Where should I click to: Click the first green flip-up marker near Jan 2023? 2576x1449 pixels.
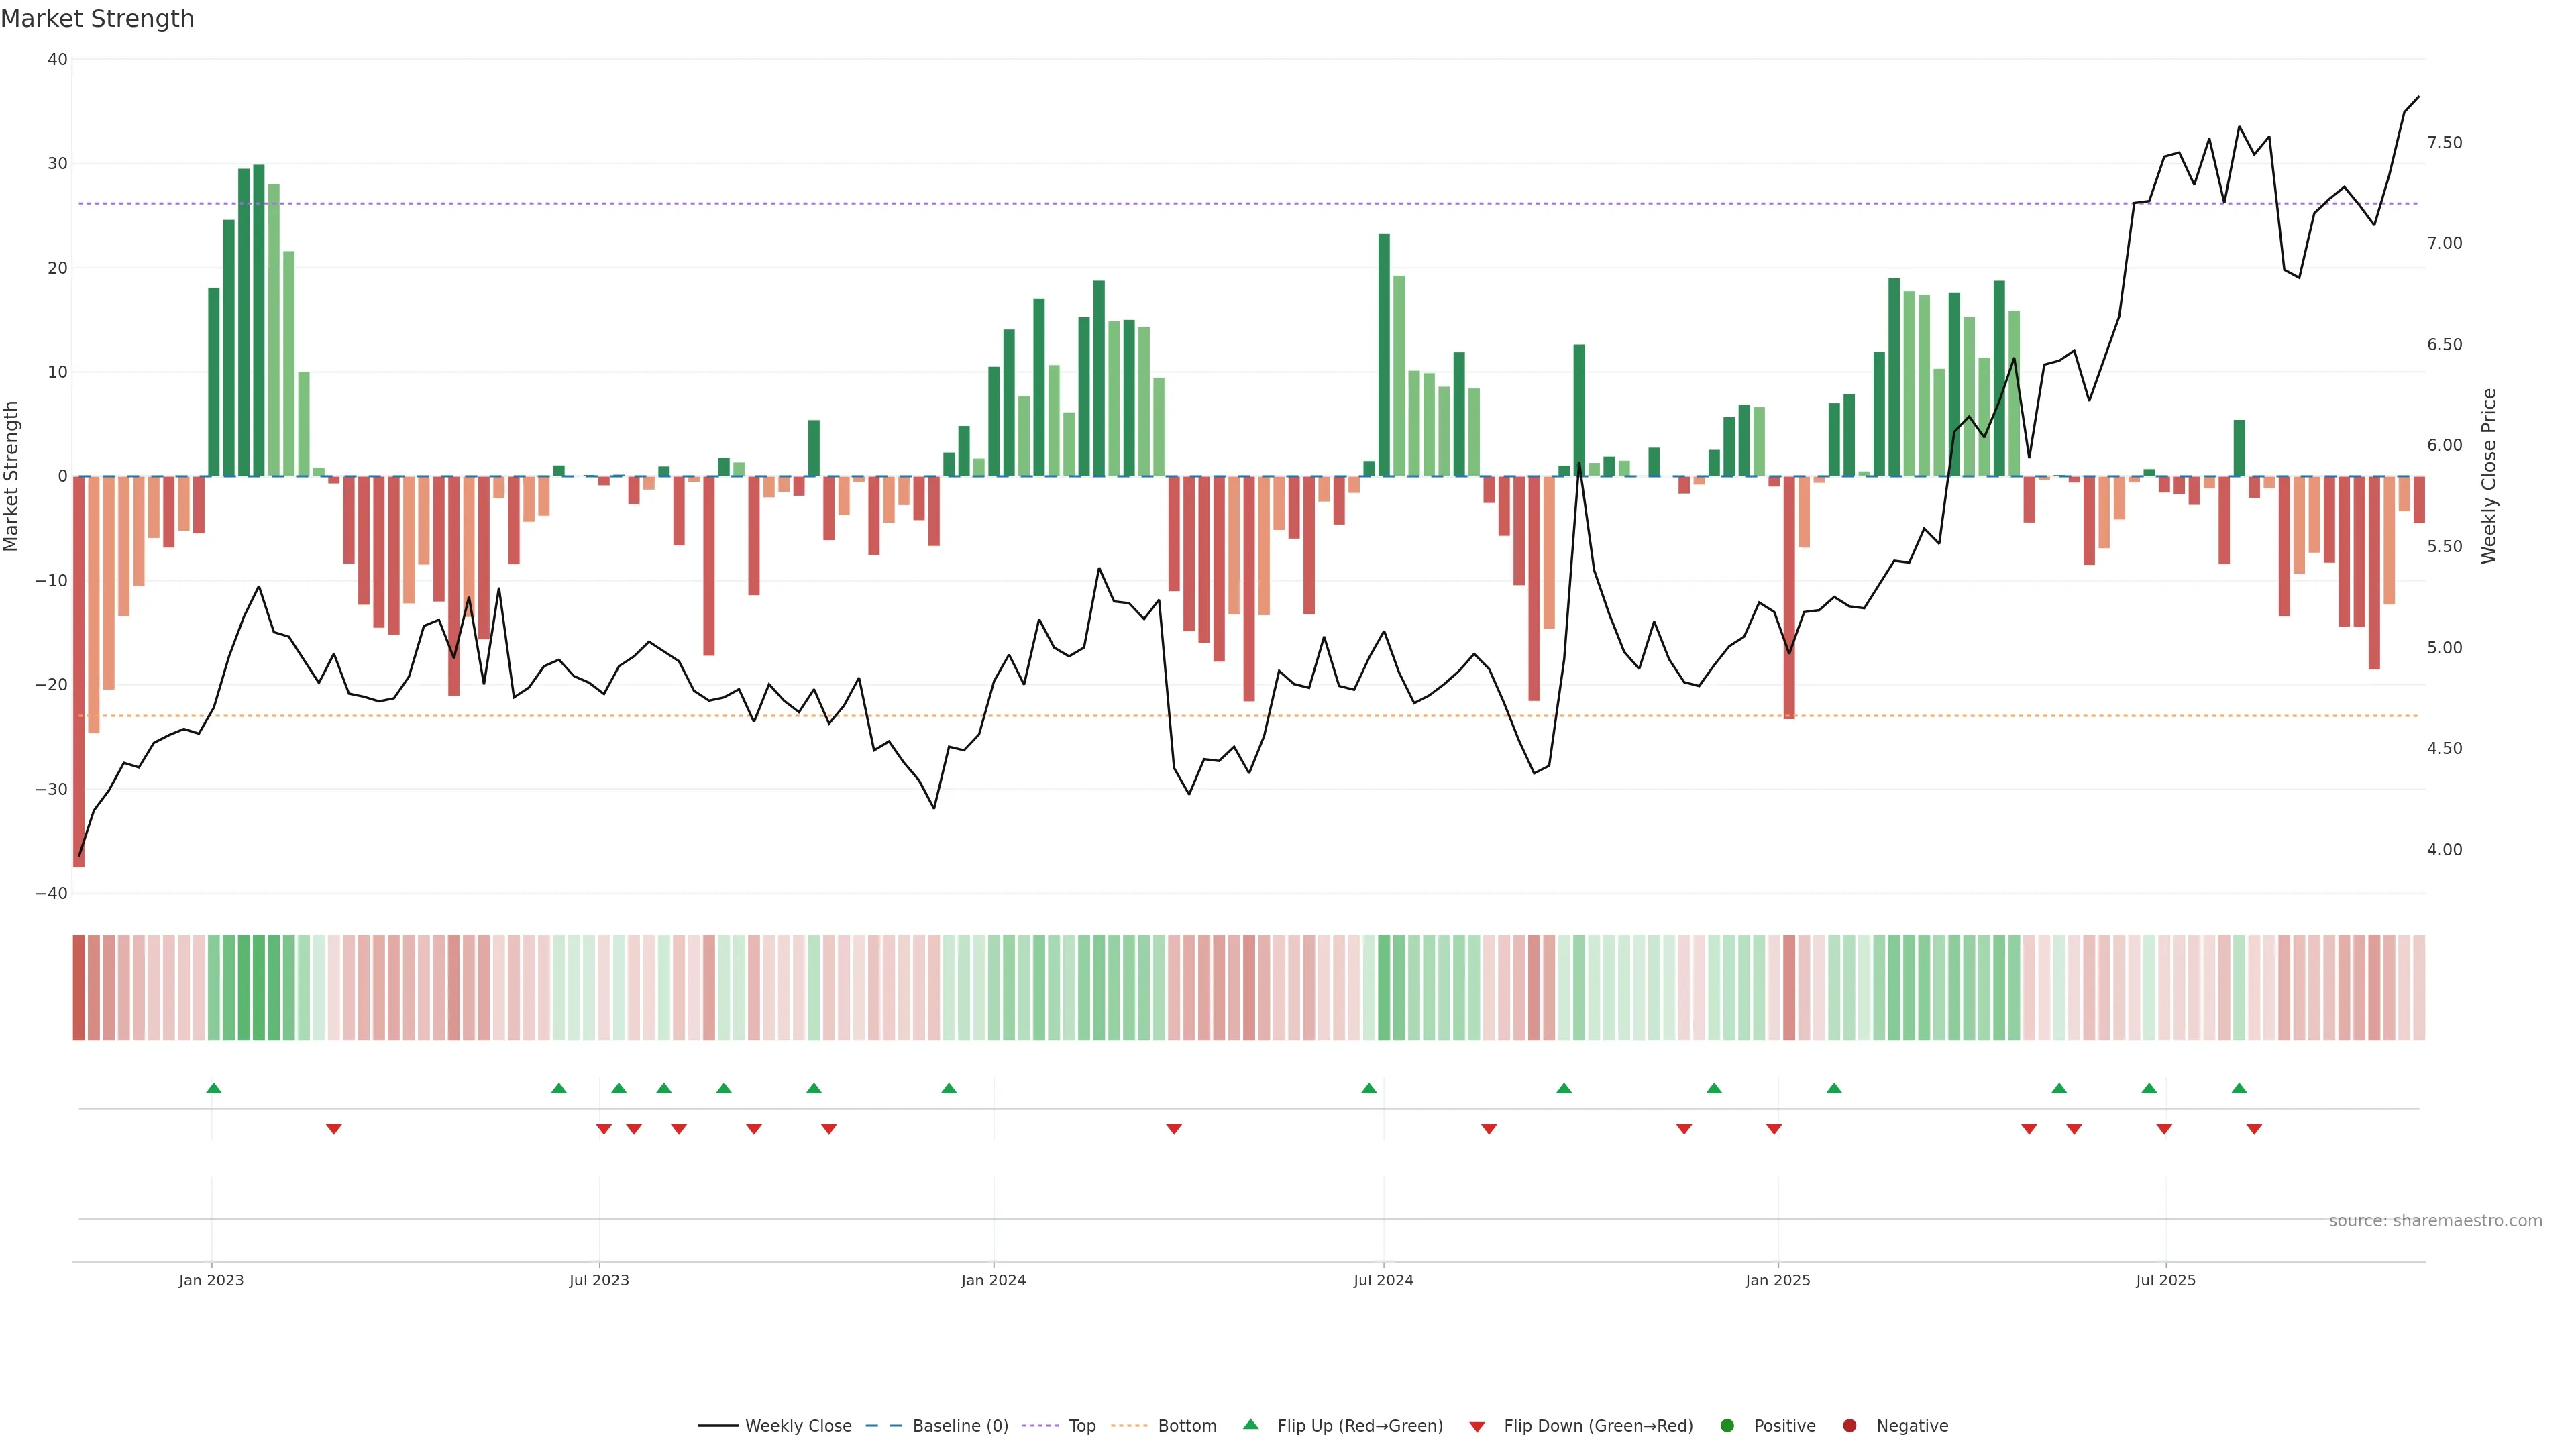tap(213, 1088)
